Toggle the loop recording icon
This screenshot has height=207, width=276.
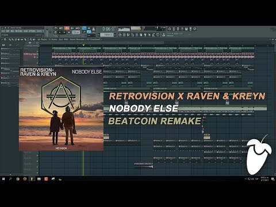pyautogui.click(x=78, y=28)
